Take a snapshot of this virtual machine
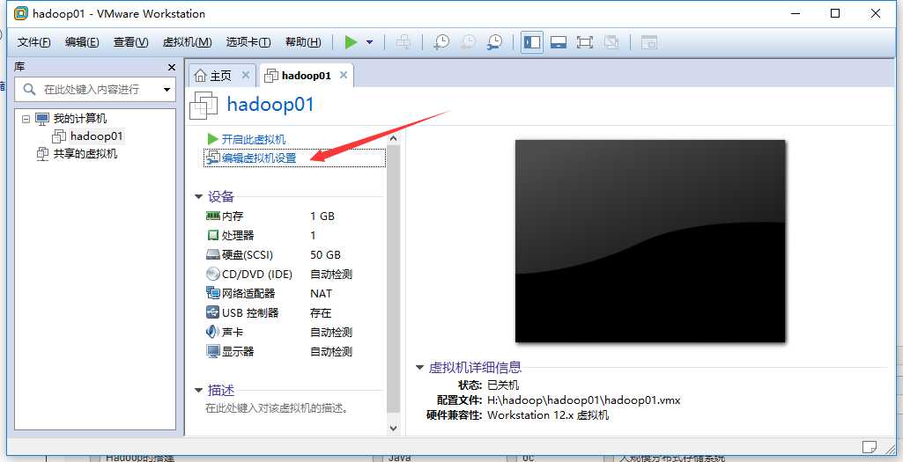 [x=441, y=42]
